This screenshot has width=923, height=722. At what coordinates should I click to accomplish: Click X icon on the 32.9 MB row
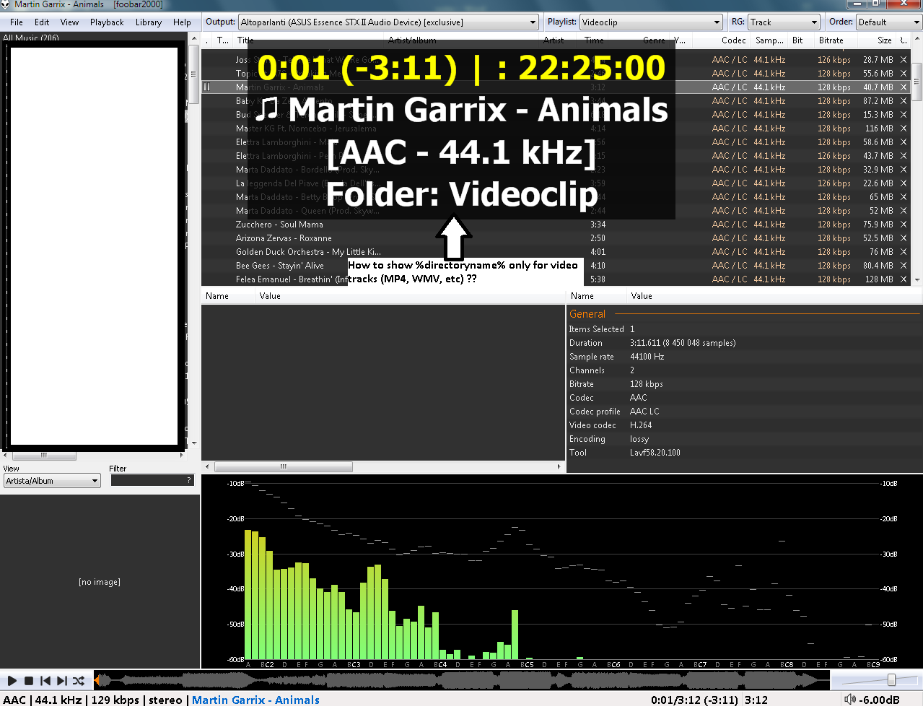pos(904,170)
